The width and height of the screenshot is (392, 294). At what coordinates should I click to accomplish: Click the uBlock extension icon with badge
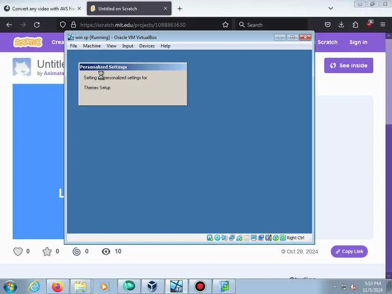[x=369, y=24]
